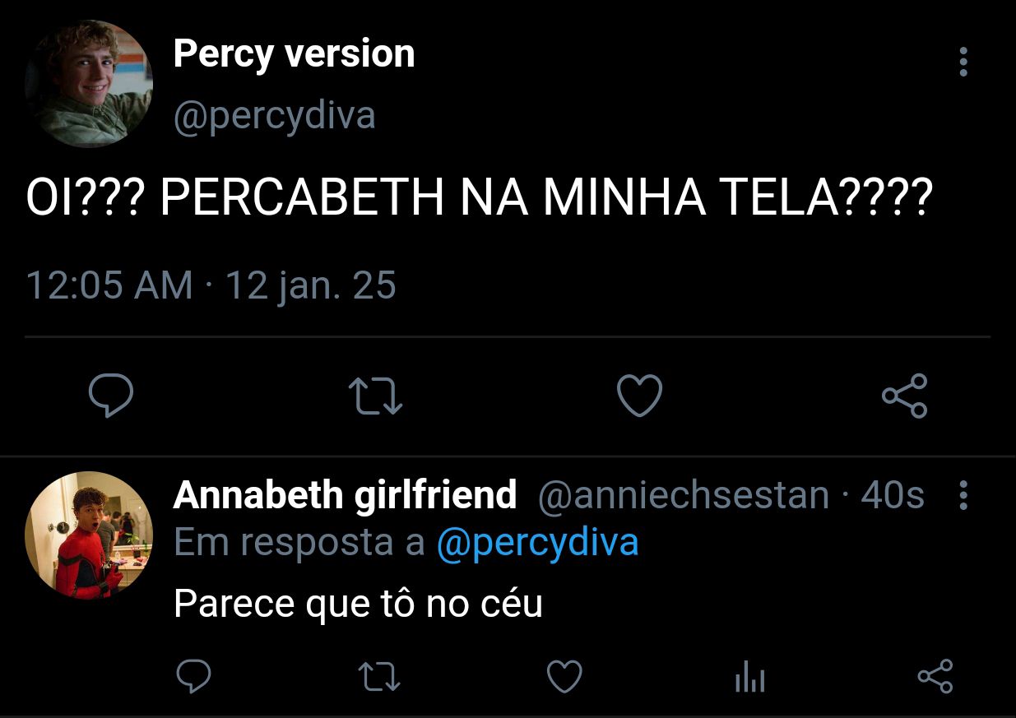Open the Percy version display name
This screenshot has width=1016, height=718.
(294, 54)
